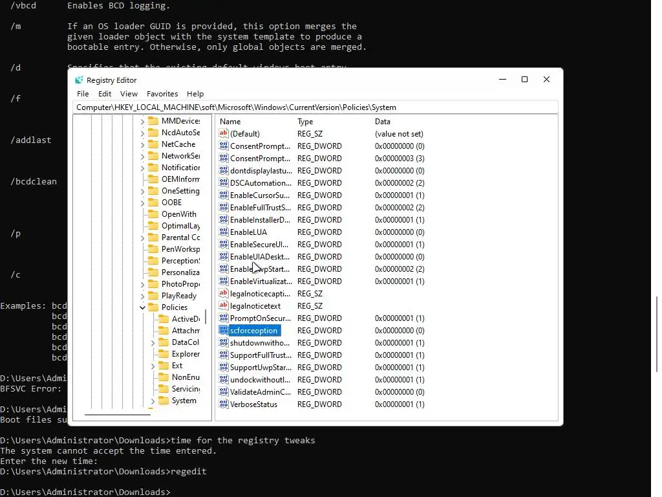Click the DWORD icon for EnableFullTrustS...
This screenshot has width=662, height=497.
coord(223,207)
